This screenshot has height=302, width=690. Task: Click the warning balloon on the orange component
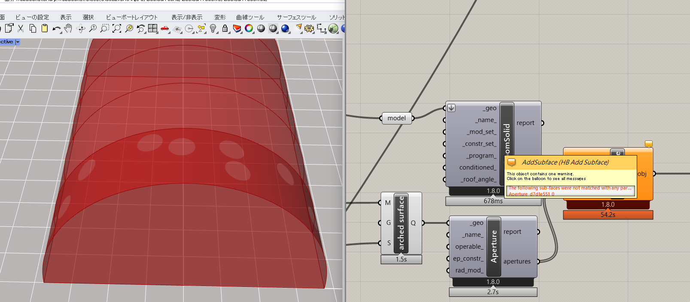[649, 144]
